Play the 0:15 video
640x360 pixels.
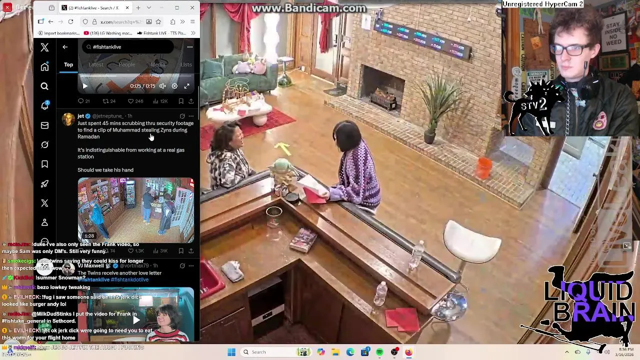[x=85, y=86]
